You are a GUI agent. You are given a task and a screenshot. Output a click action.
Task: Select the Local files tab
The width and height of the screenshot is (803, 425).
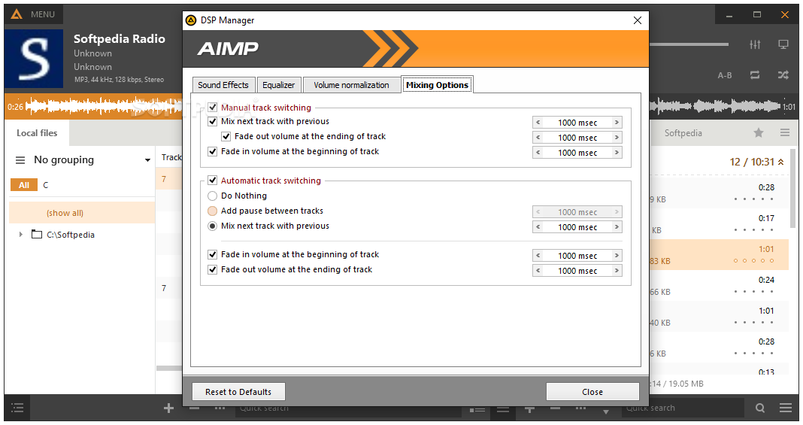point(37,133)
